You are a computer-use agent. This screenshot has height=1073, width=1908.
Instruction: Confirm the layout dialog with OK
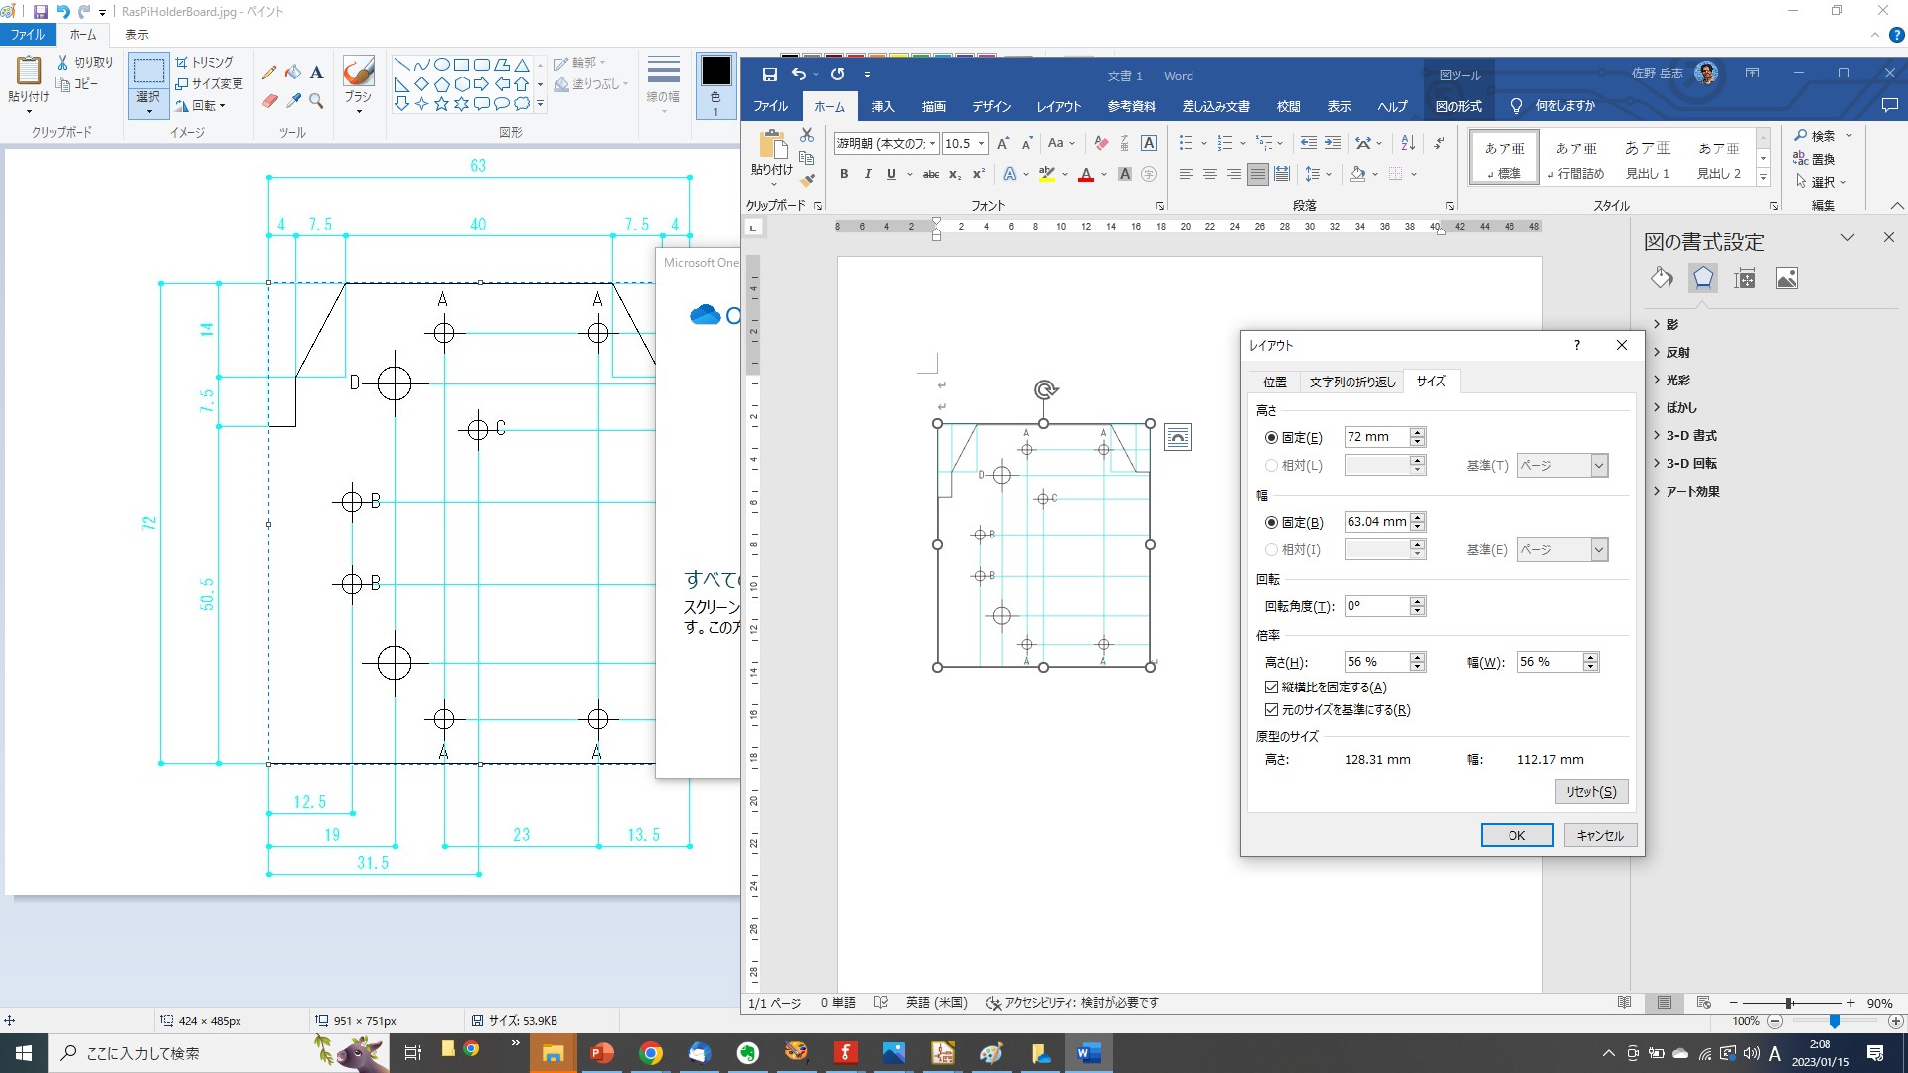point(1516,835)
